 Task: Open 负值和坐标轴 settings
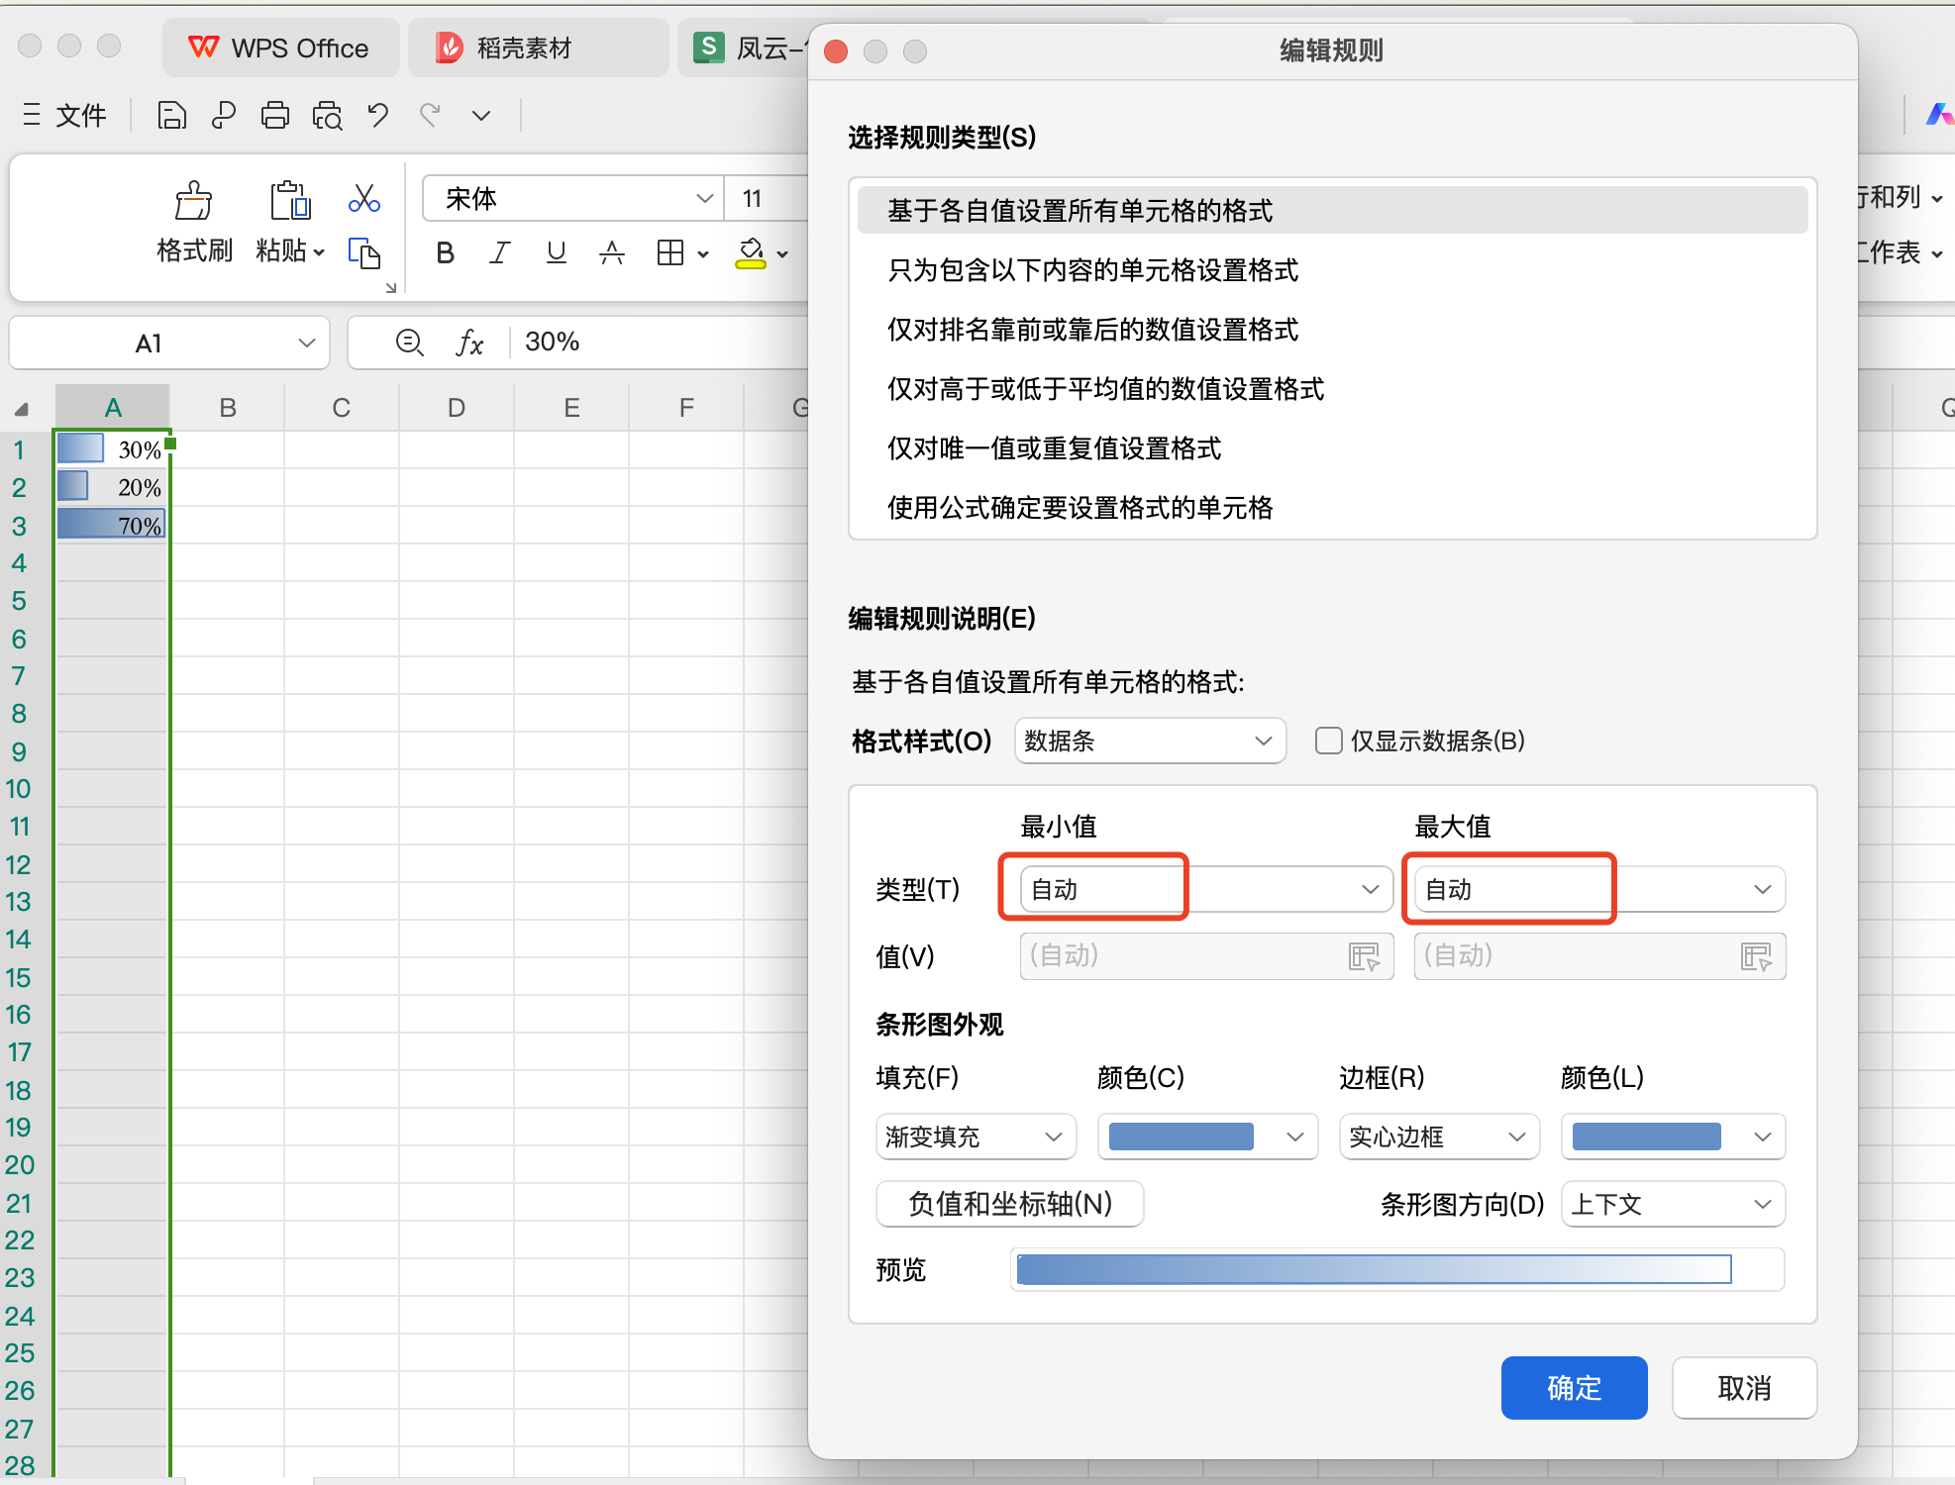click(1009, 1204)
